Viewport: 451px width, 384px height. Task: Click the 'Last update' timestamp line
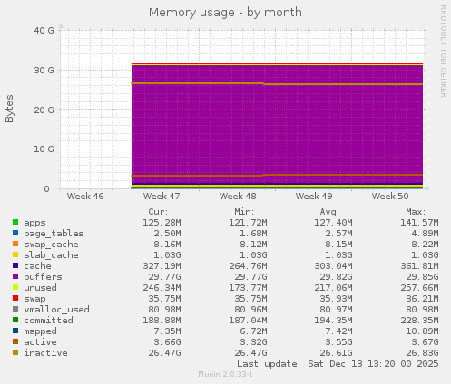click(338, 364)
